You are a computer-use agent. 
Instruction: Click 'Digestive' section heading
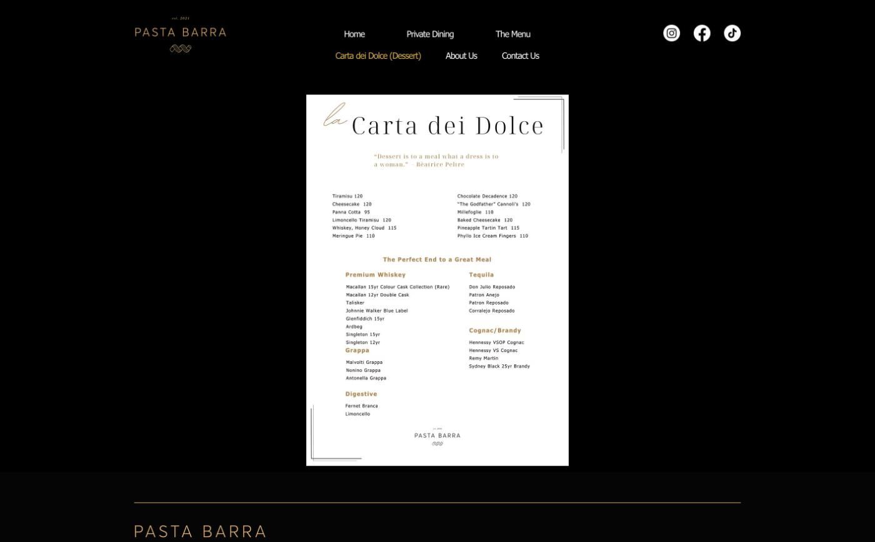tap(361, 394)
